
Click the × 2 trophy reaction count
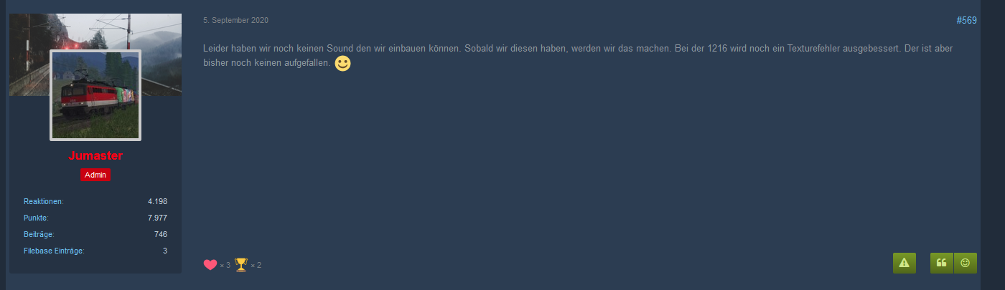point(256,266)
